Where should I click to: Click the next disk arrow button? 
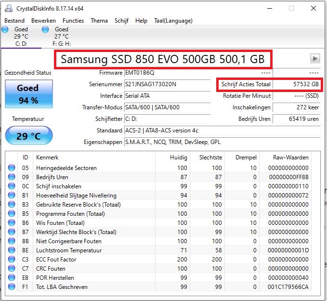(315, 58)
